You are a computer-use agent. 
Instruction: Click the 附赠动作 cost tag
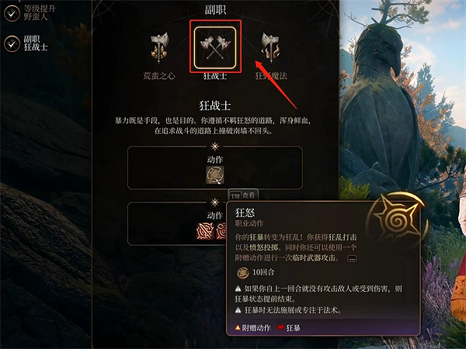(x=253, y=327)
